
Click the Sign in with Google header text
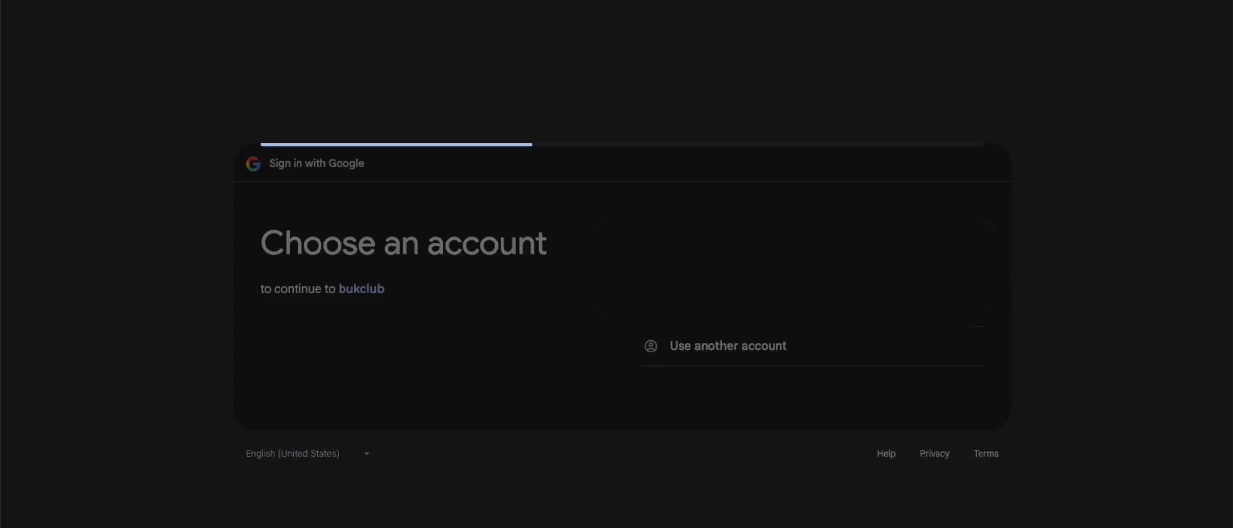pos(316,163)
